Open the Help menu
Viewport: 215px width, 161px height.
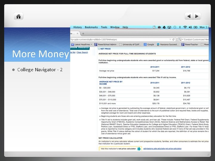(x=125, y=27)
